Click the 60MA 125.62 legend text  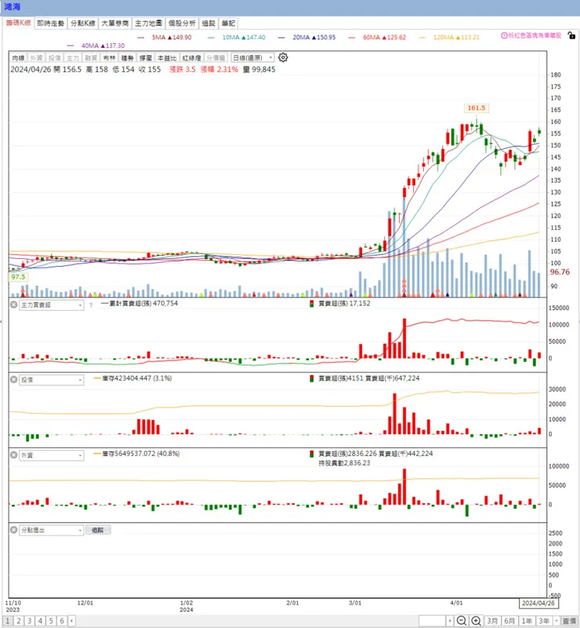pyautogui.click(x=384, y=37)
